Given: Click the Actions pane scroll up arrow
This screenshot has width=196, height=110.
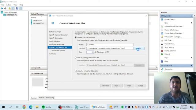Looking at the screenshot, I should [194, 16].
